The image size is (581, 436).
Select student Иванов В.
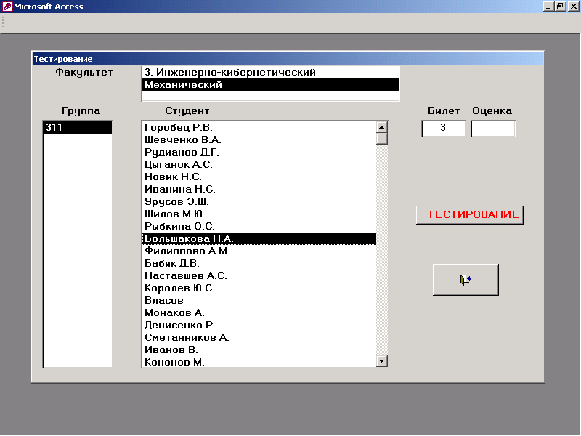click(x=259, y=350)
